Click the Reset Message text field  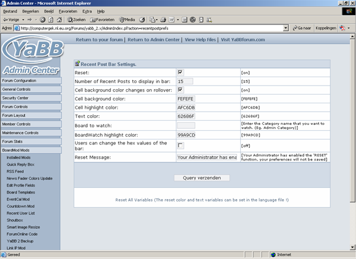pos(207,157)
